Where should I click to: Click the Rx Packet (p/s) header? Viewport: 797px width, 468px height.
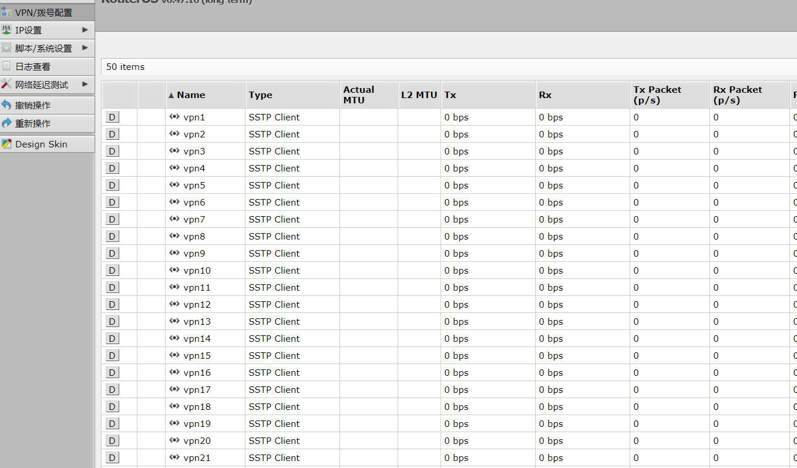click(x=750, y=95)
